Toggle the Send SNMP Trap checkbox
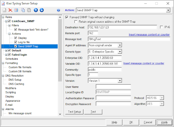Viewport: 174px width, 127px height. tap(15, 46)
